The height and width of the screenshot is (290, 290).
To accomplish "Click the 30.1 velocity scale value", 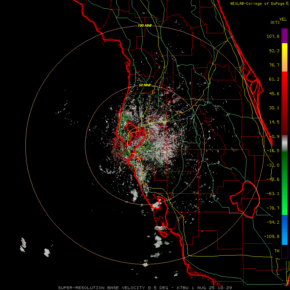I will tap(274, 108).
